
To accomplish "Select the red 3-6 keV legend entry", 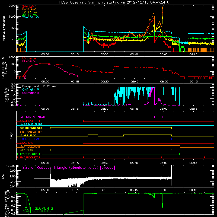I will [x=28, y=7].
